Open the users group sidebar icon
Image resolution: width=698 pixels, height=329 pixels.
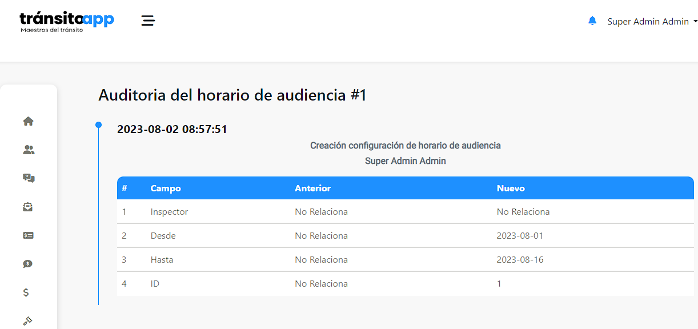tap(29, 150)
